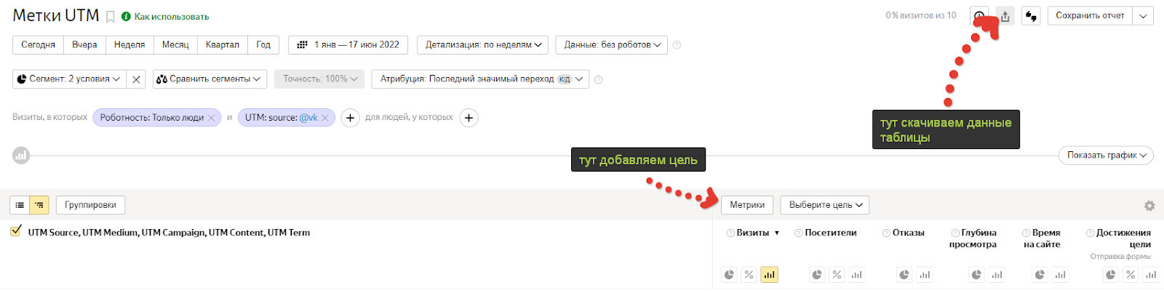The image size is (1164, 293).
Task: Toggle the Посетители column radio button
Action: pos(798,233)
